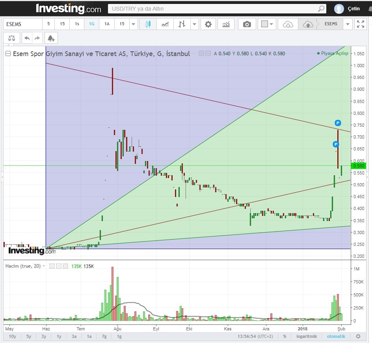372x343 pixels.
Task: Set range to 1y
Action: [59, 336]
